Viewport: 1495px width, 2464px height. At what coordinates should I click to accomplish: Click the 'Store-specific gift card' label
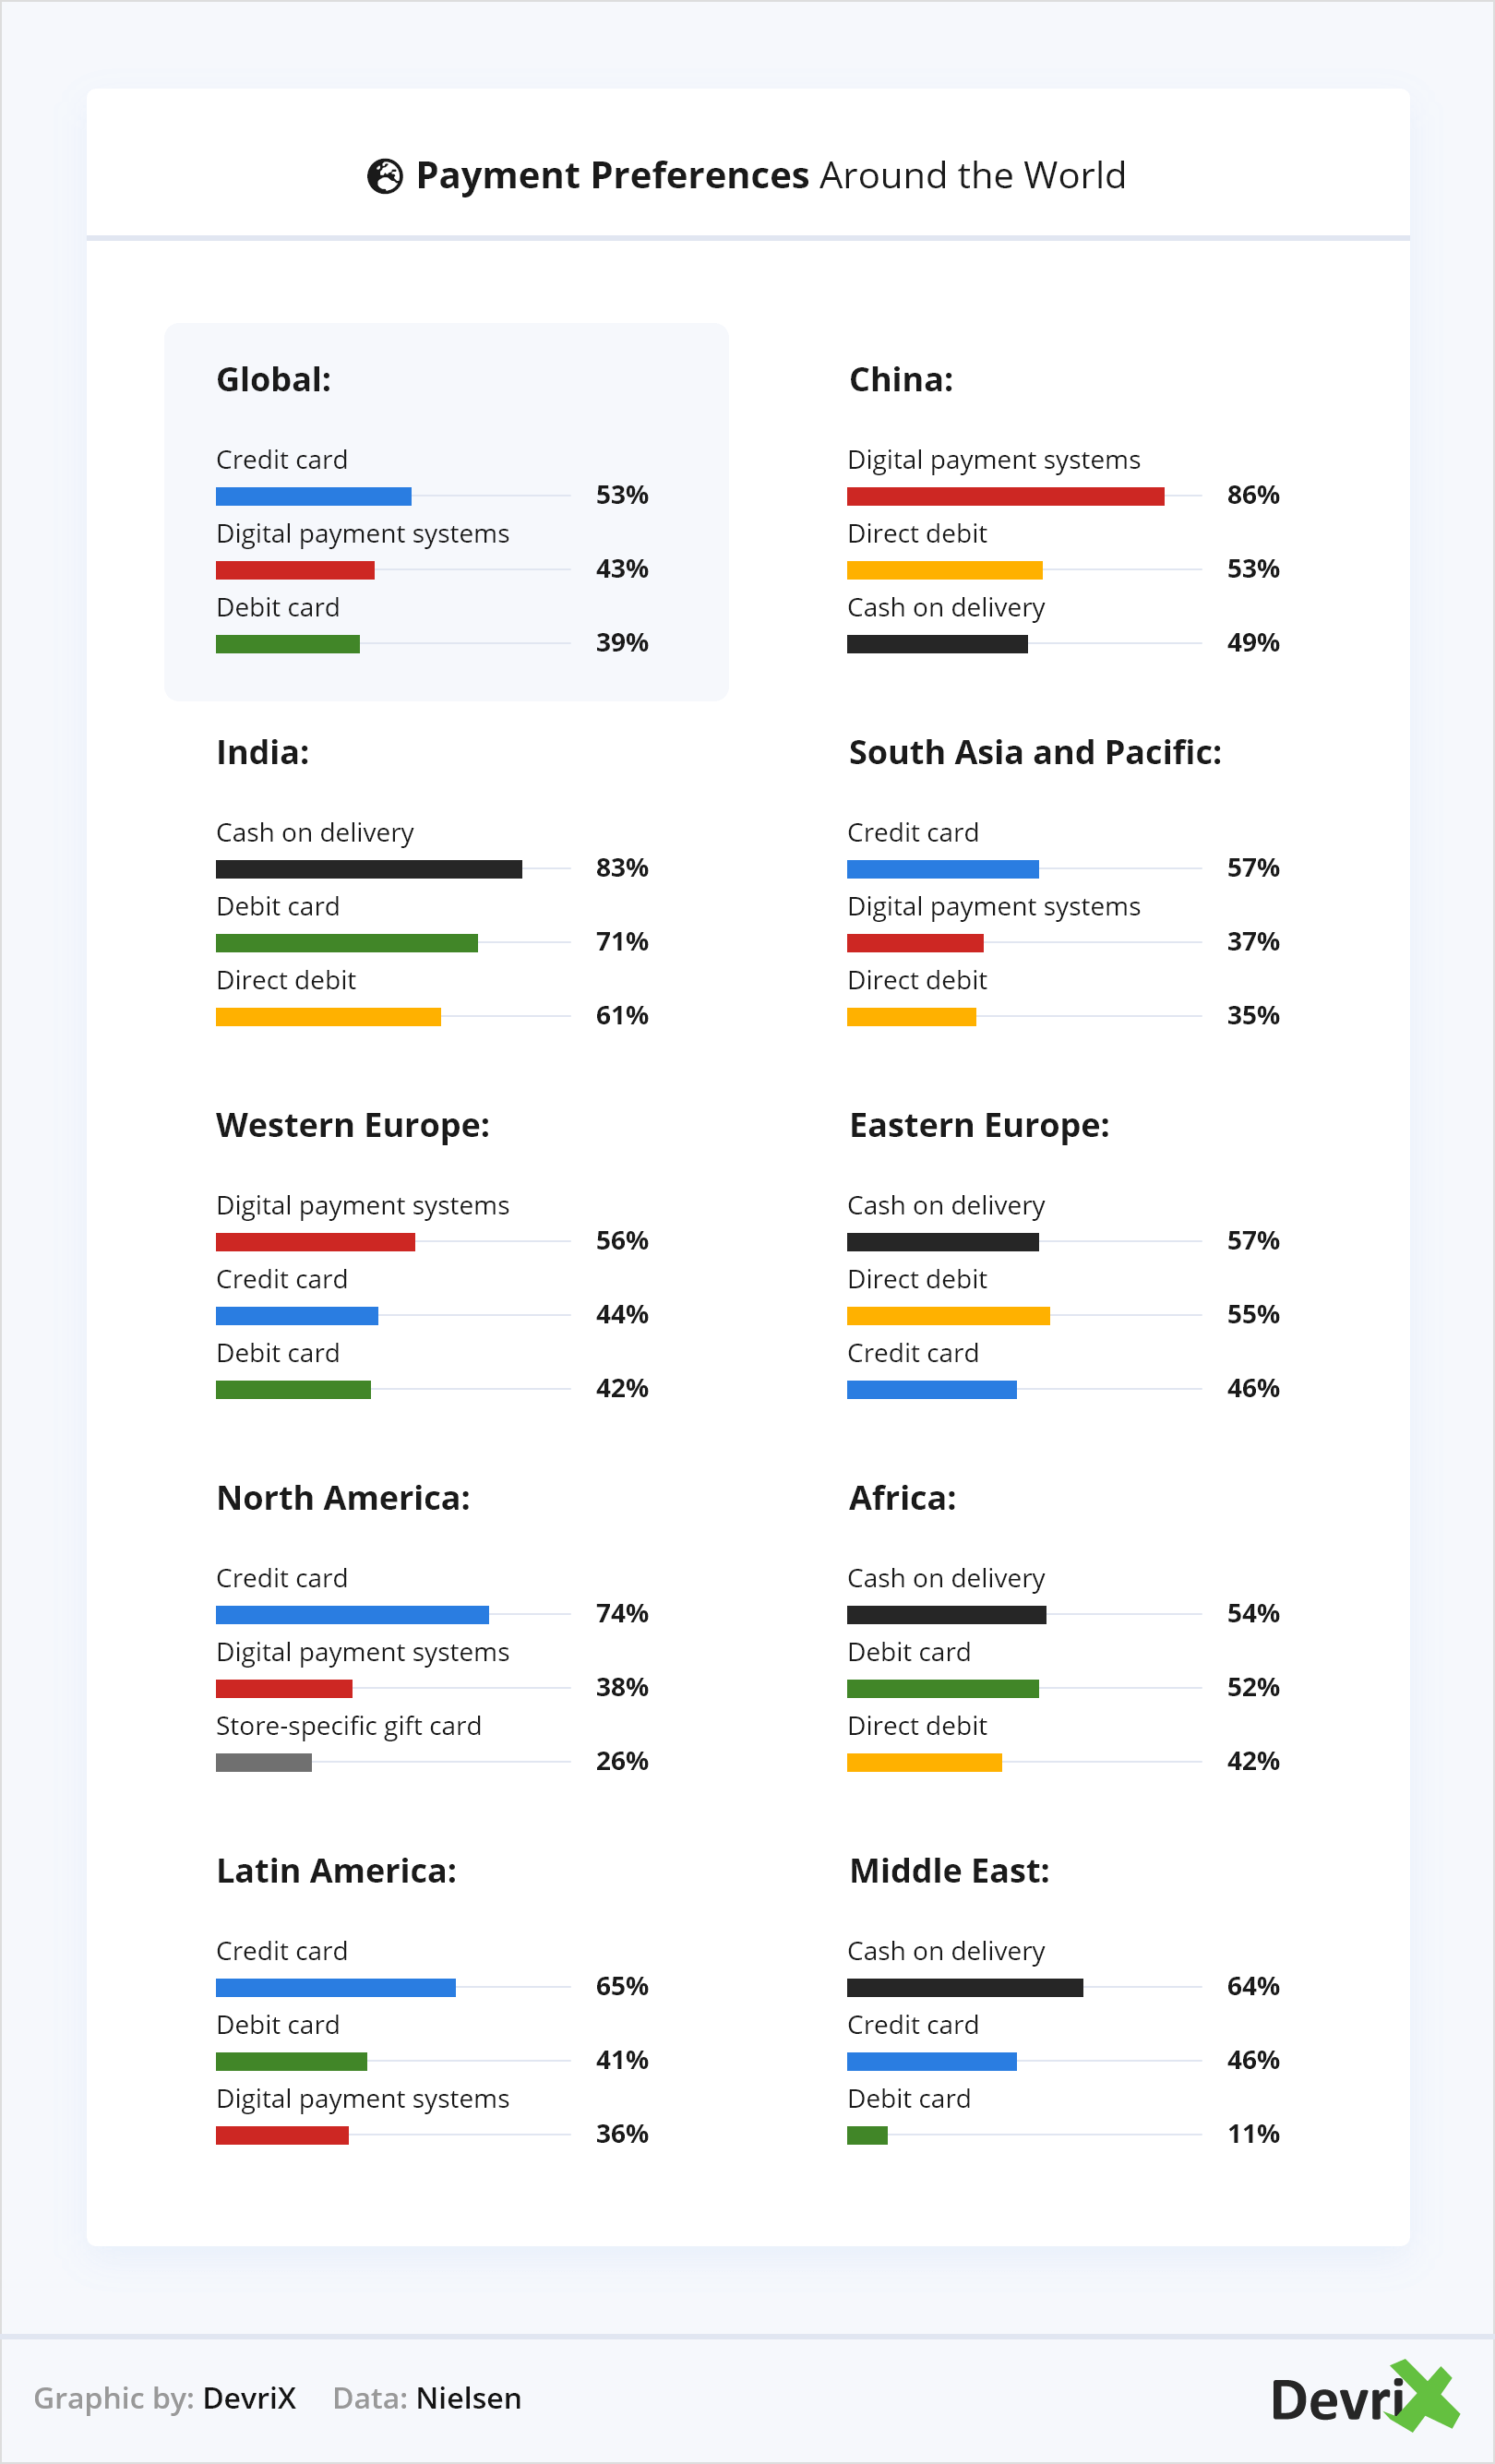click(348, 1726)
